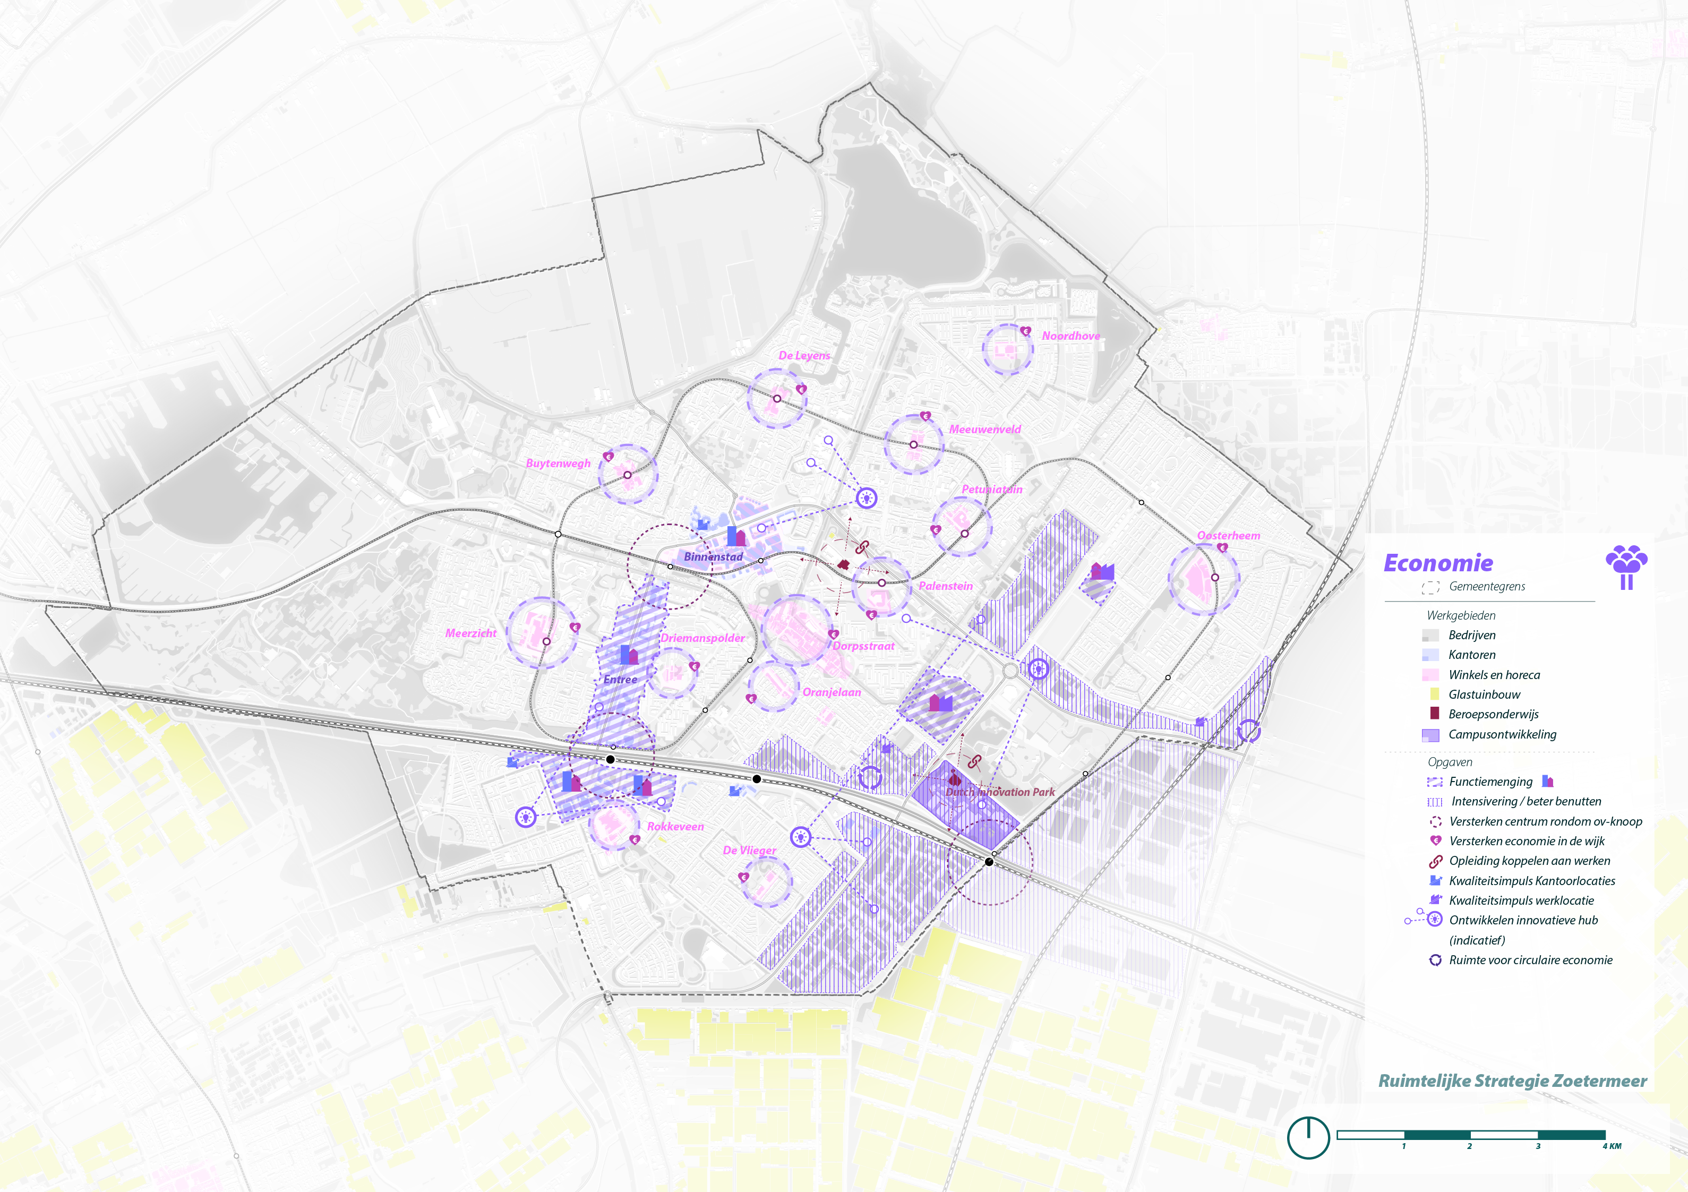The height and width of the screenshot is (1192, 1688).
Task: Click the circular economy icon in legend
Action: pos(1435,959)
